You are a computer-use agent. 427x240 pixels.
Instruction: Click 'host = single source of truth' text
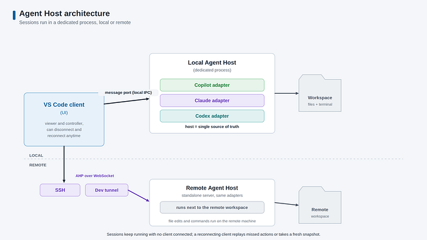coord(212,127)
